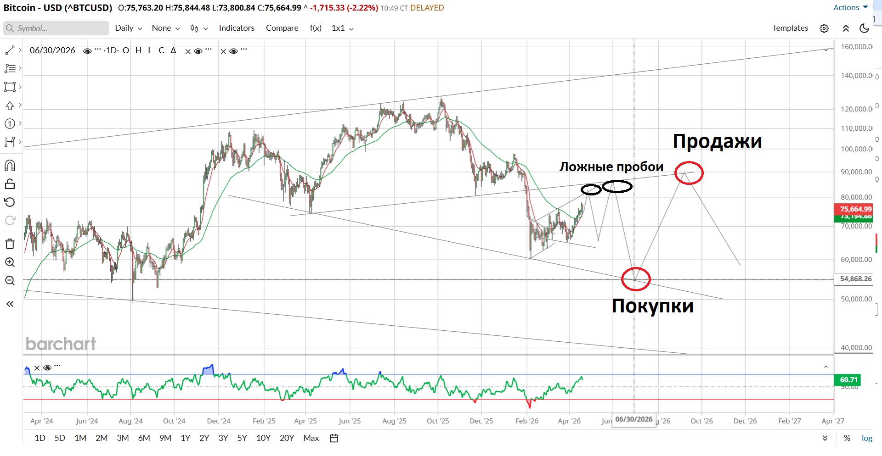Zoom out with the magnifier minus icon
882x456 pixels.
[x=10, y=281]
